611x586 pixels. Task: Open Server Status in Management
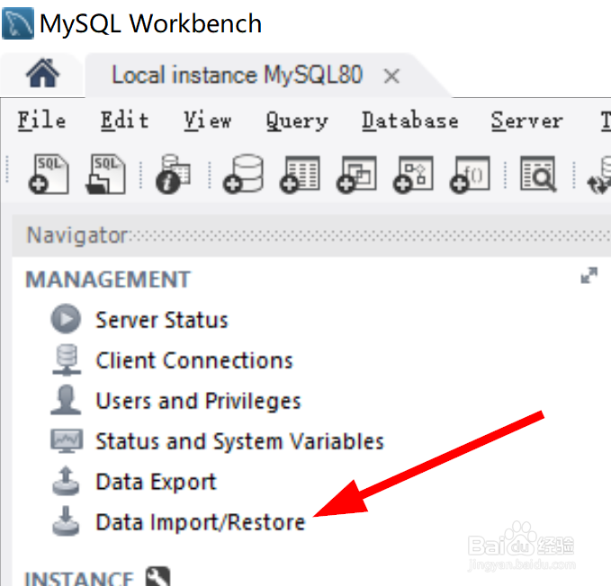click(x=162, y=320)
